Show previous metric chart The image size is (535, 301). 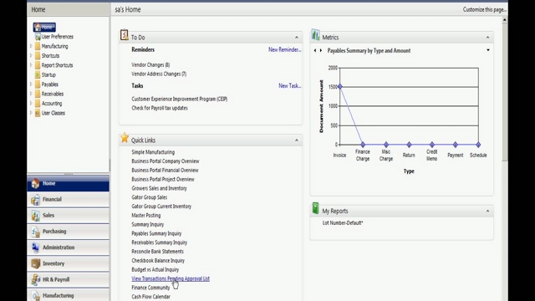(x=315, y=50)
